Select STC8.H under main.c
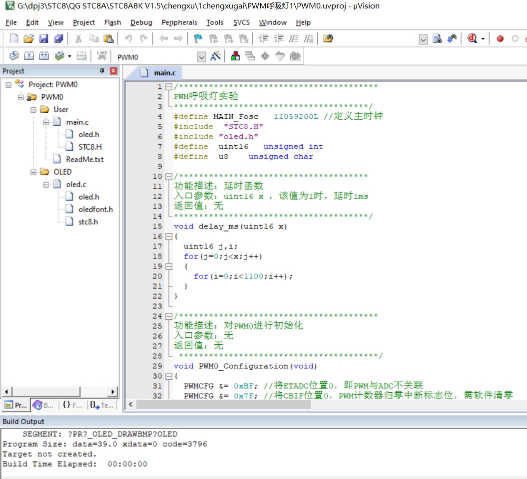527x479 pixels. tap(90, 147)
